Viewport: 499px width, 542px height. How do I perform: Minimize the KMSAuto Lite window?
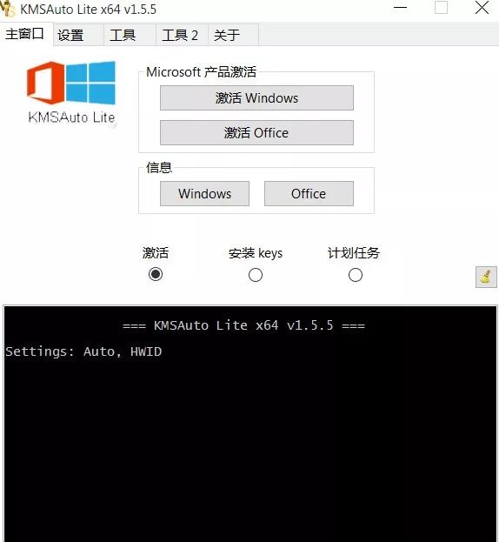click(x=400, y=8)
